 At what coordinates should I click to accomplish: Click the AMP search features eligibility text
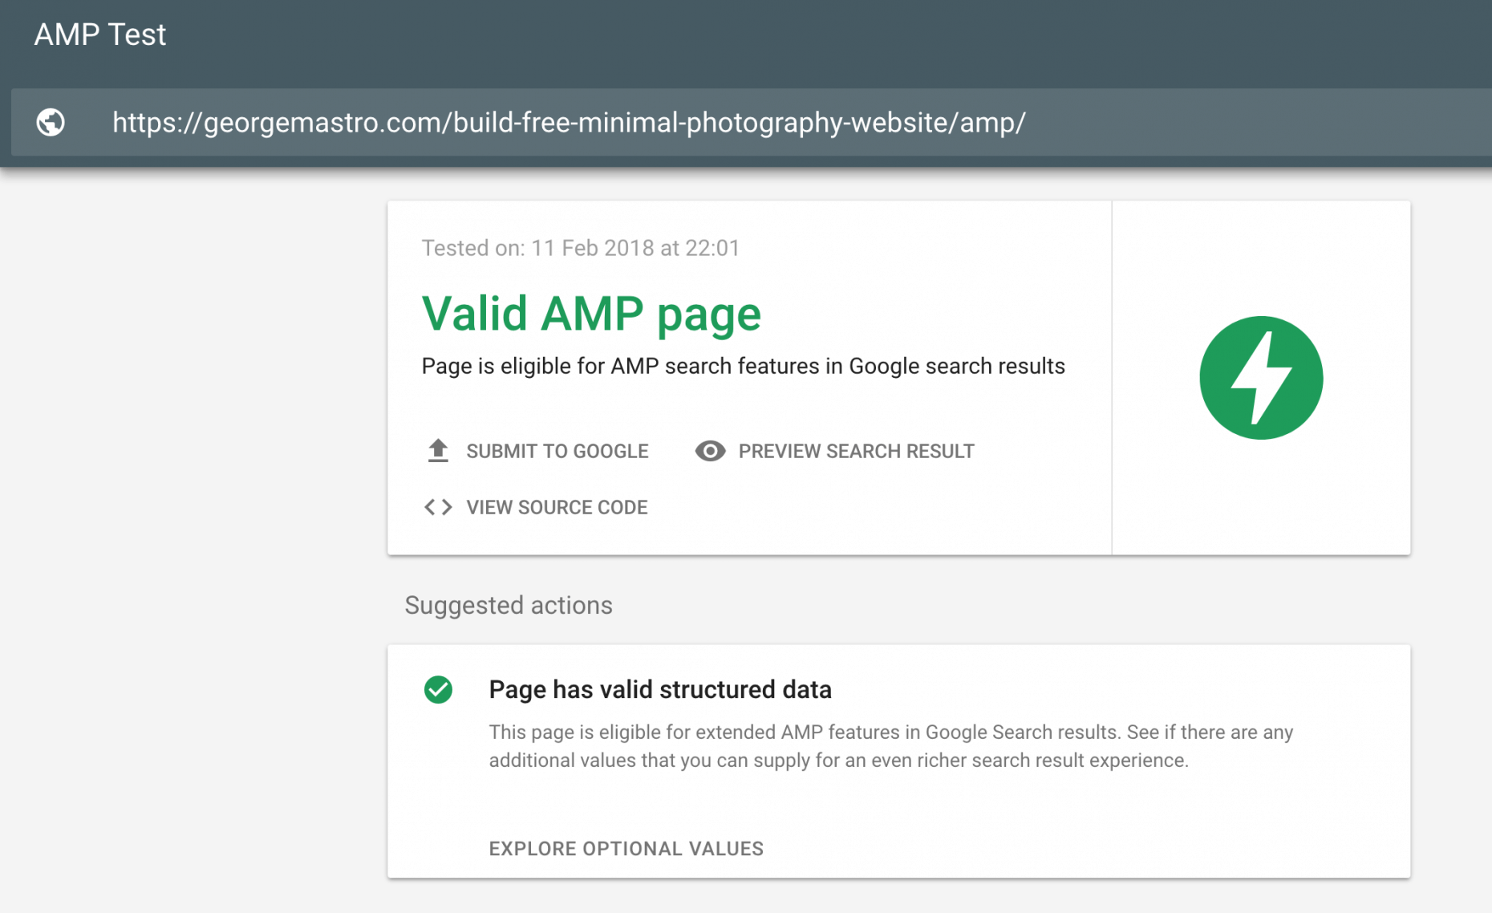[x=743, y=366]
